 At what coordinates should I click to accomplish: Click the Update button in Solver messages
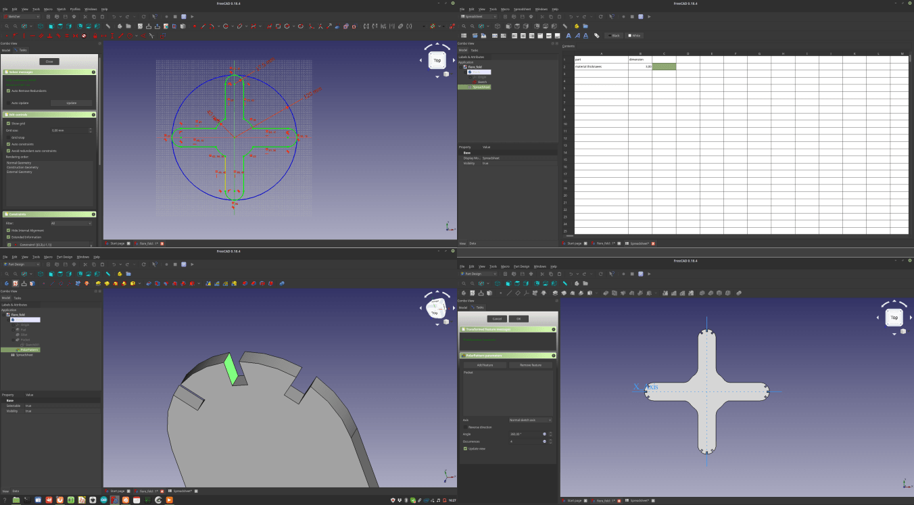(72, 103)
